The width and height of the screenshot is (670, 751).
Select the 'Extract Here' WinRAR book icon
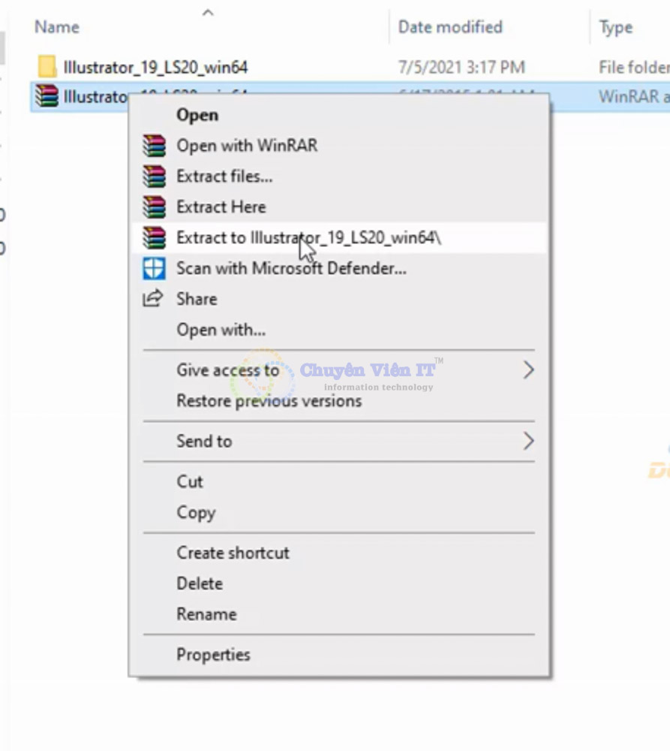[x=154, y=207]
